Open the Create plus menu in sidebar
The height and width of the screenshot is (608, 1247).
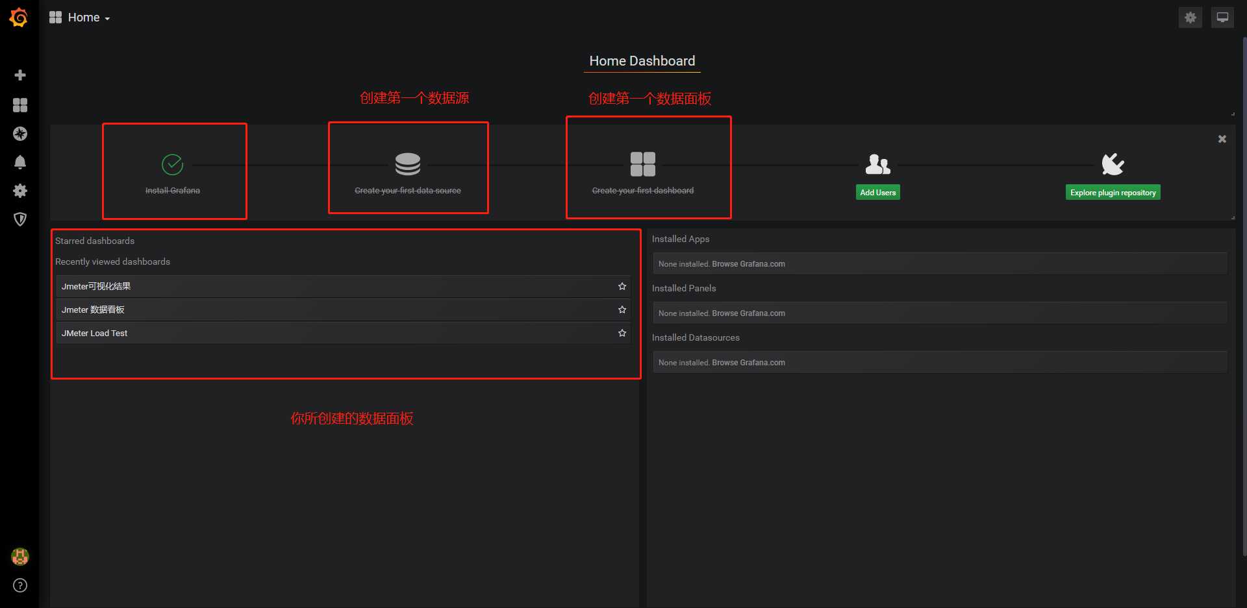point(20,75)
